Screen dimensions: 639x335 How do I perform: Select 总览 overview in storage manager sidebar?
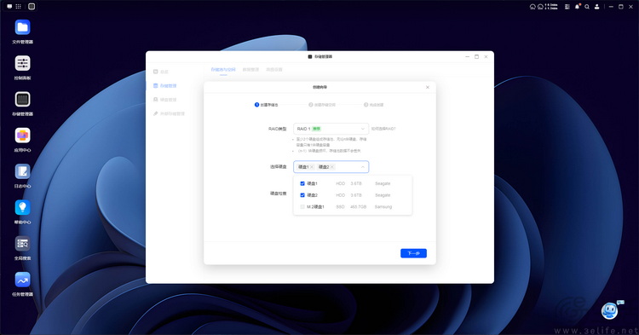161,72
